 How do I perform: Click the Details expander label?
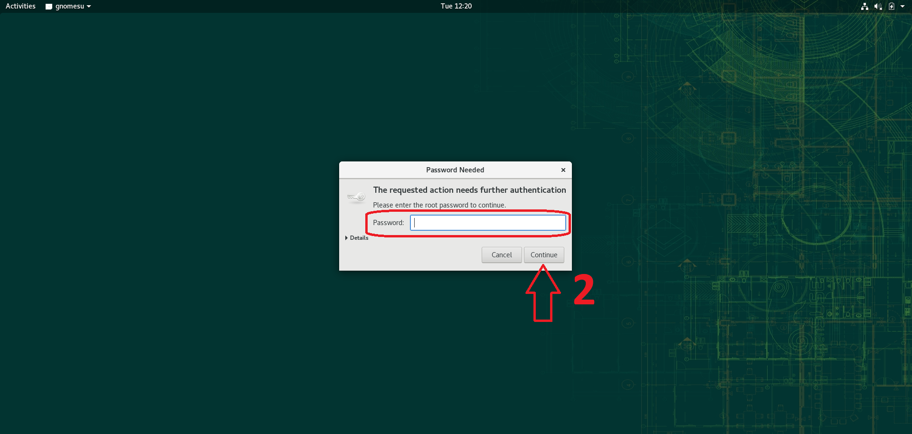pyautogui.click(x=359, y=238)
